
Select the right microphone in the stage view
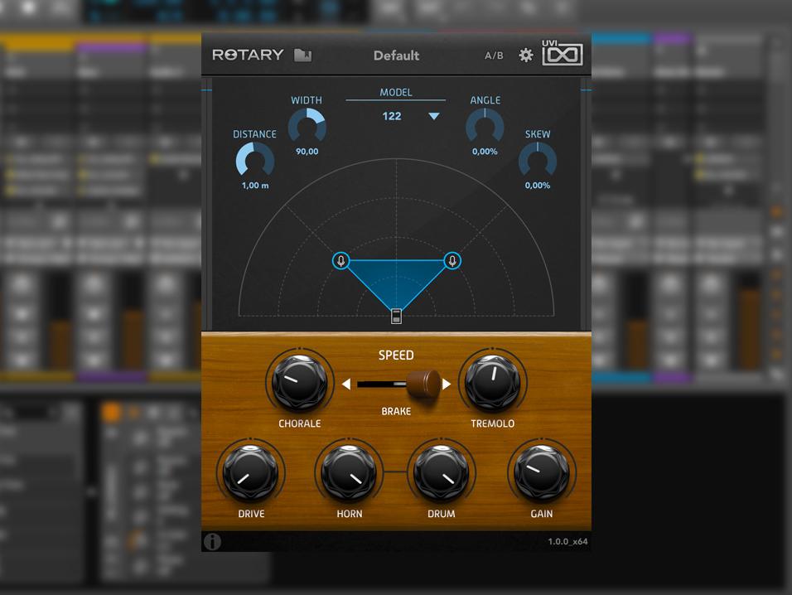[452, 261]
